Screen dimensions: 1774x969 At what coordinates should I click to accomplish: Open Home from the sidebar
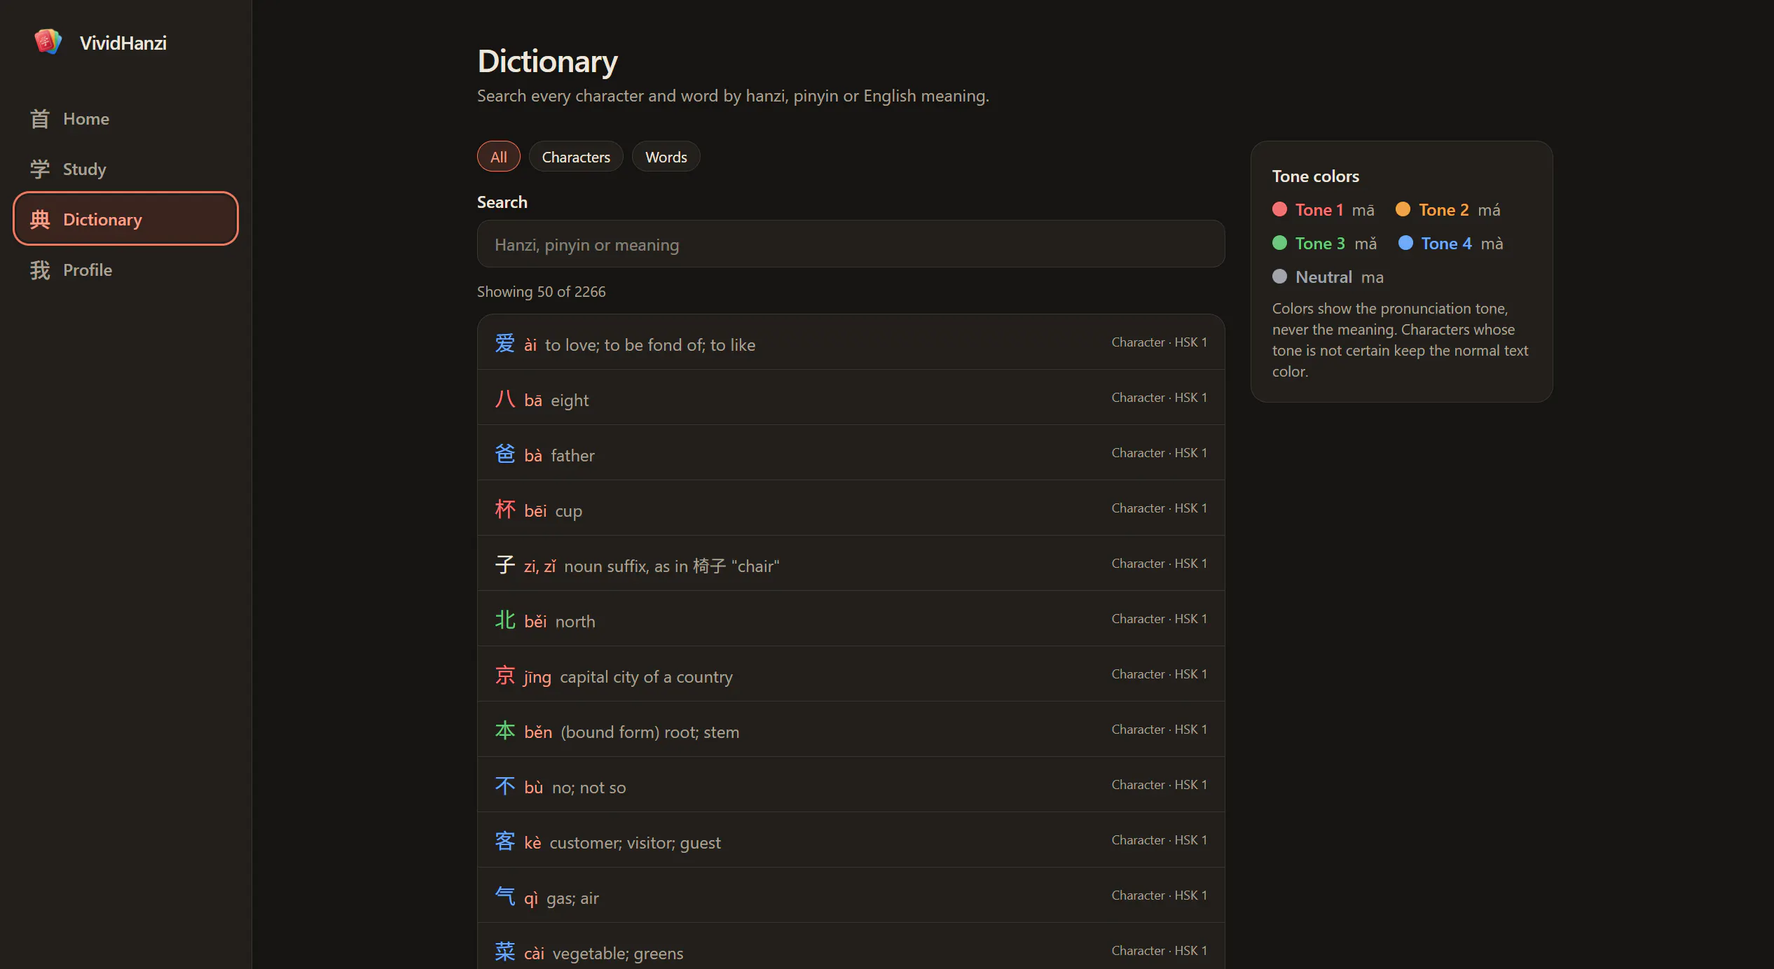[125, 119]
